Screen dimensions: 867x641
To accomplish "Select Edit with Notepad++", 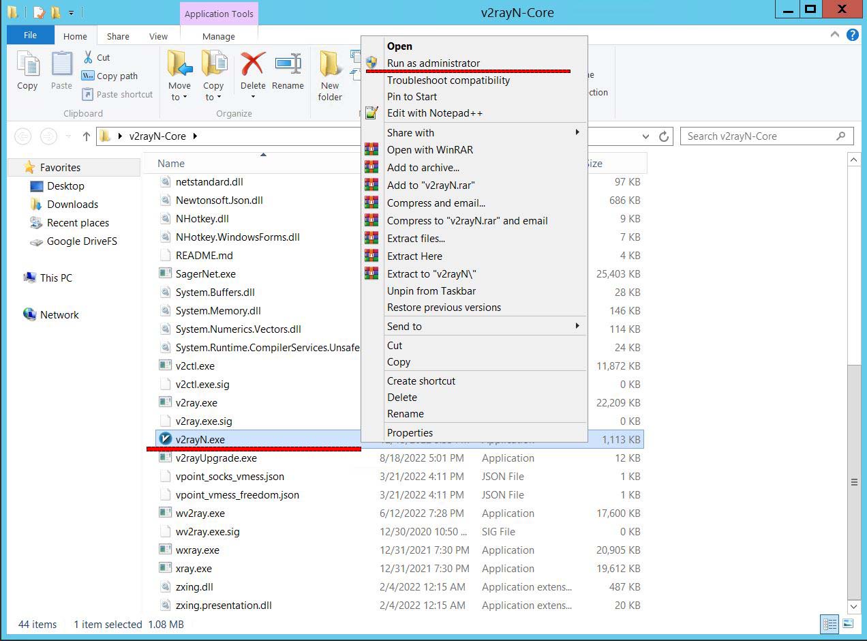I will coord(435,113).
